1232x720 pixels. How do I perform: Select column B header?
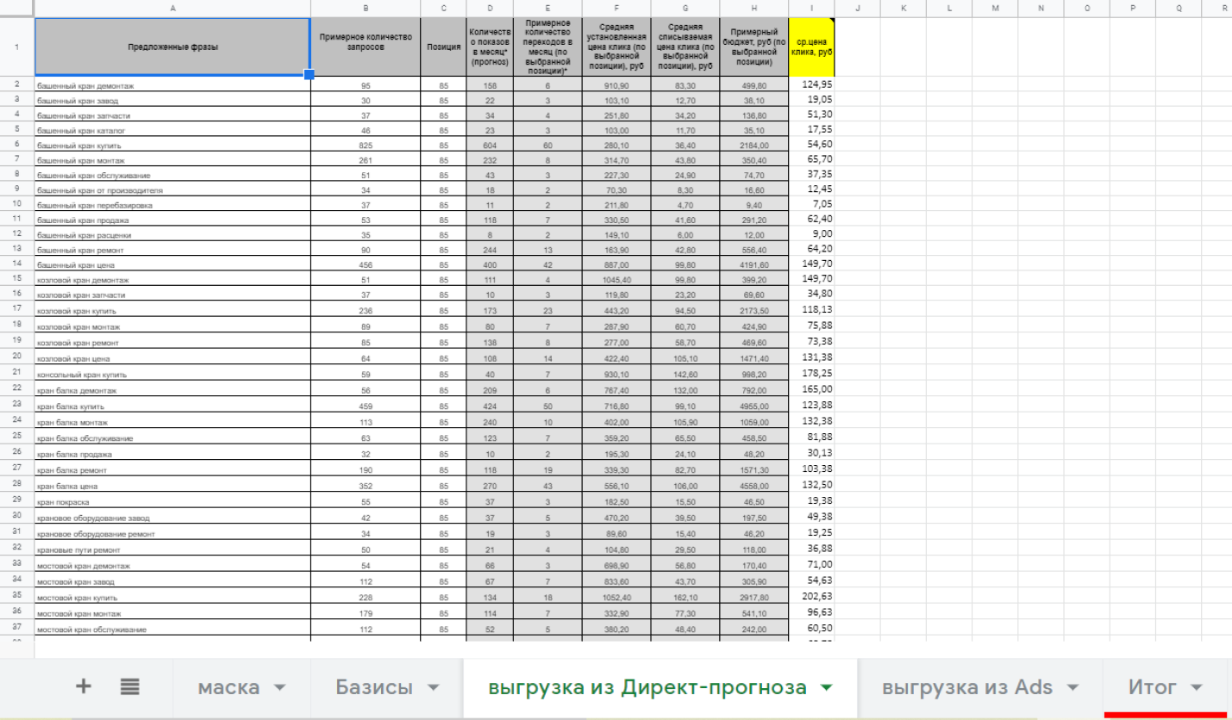366,8
